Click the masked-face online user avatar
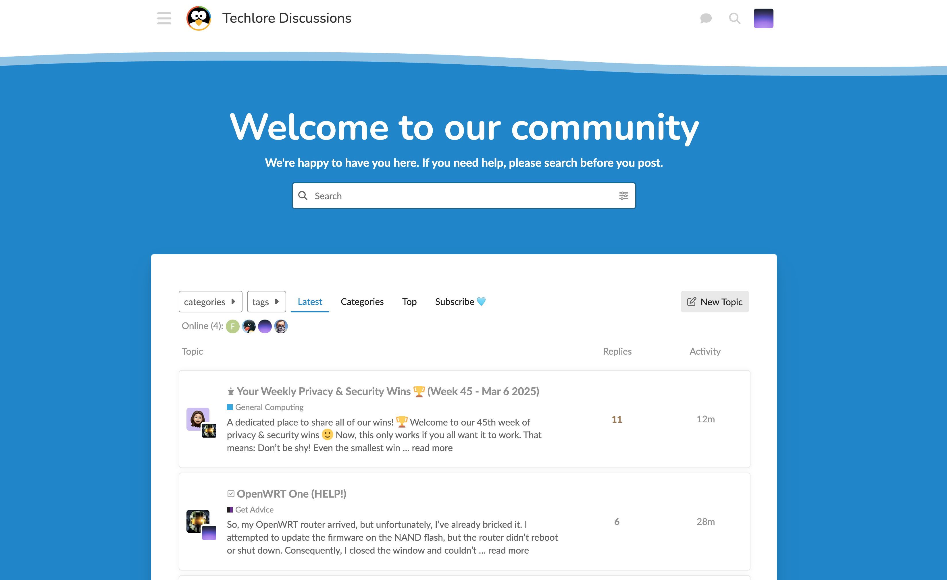The width and height of the screenshot is (947, 580). point(281,326)
